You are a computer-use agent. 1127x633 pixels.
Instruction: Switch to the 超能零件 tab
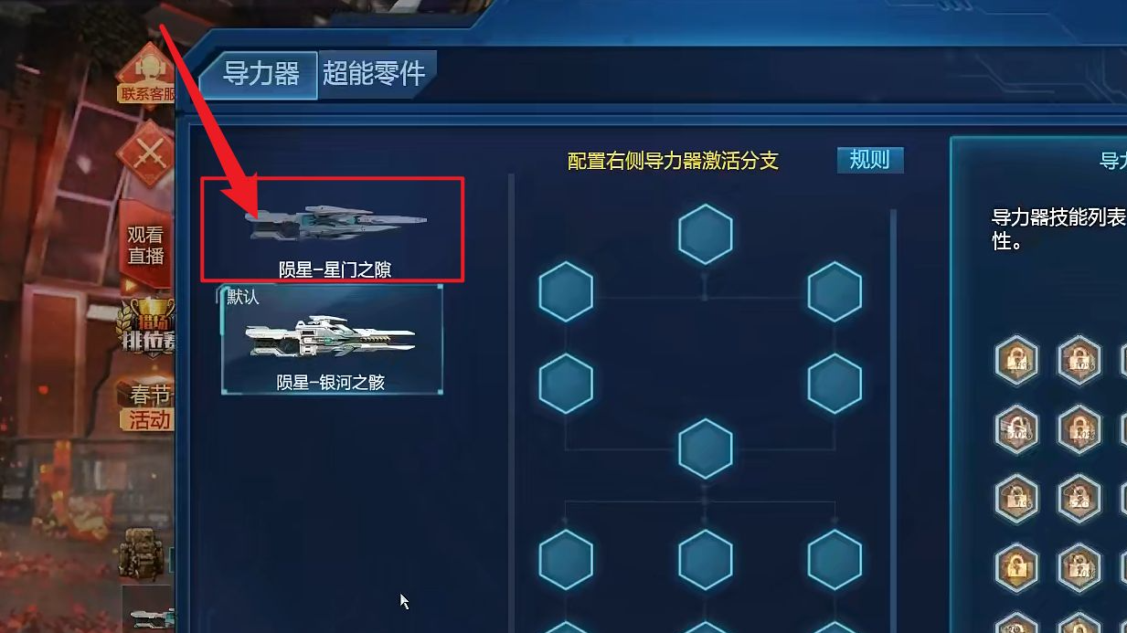[x=375, y=75]
